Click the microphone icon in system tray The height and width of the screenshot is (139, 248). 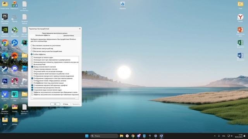click(219, 136)
